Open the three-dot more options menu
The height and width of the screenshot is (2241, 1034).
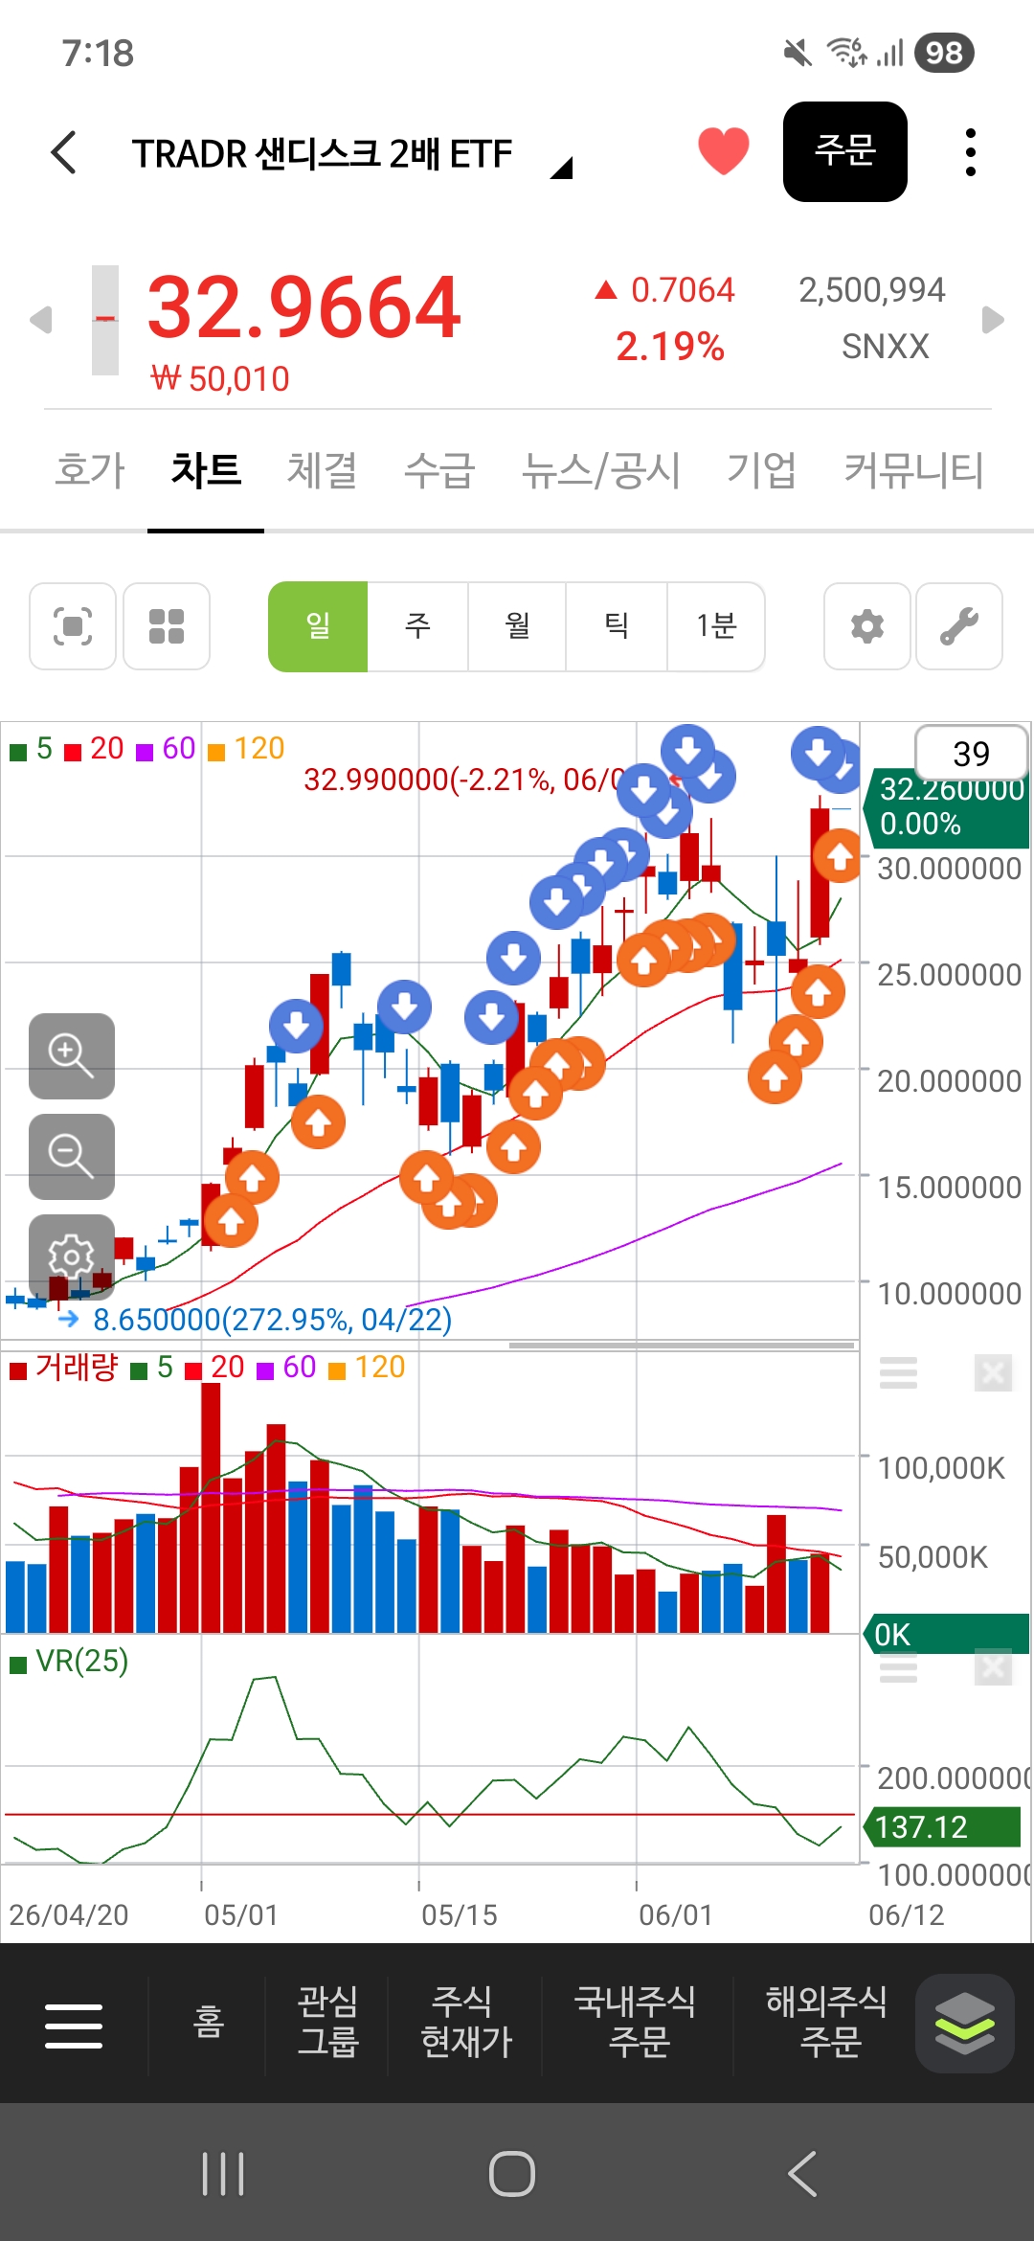(971, 152)
